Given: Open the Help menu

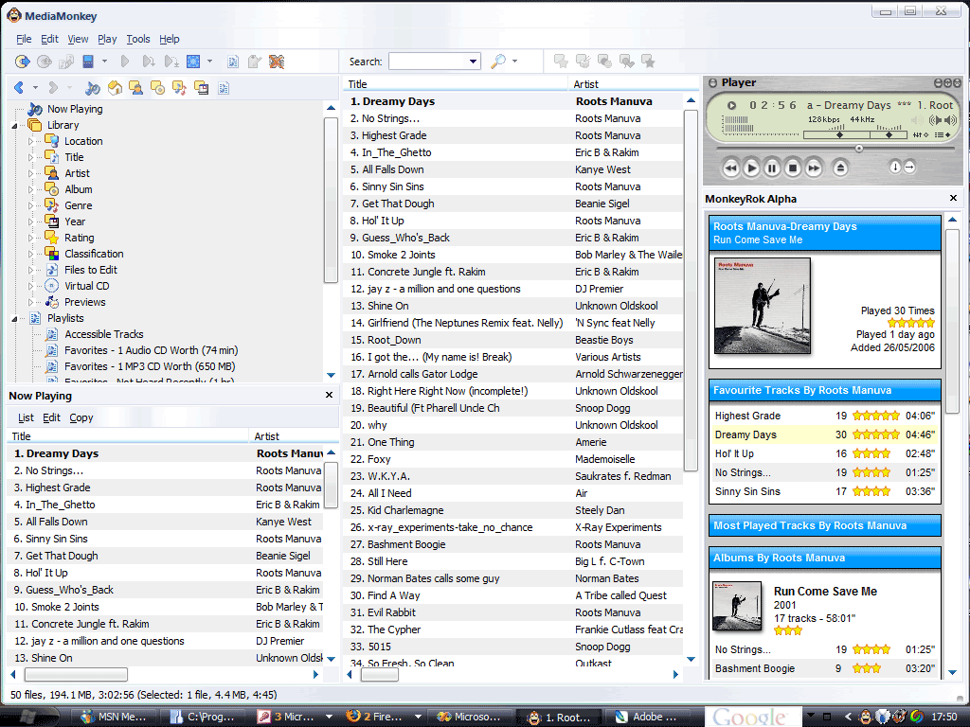Looking at the screenshot, I should (169, 39).
